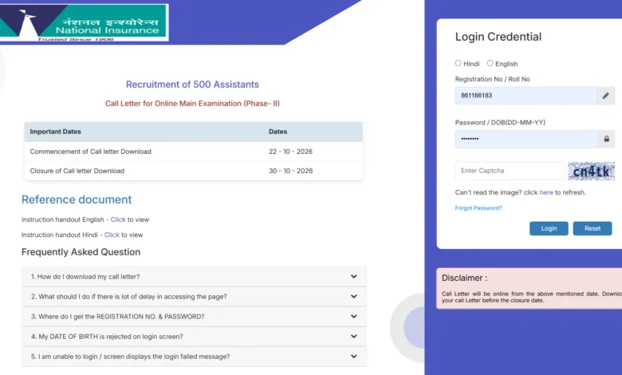622x375 pixels.
Task: Expand FAQ about REGISTRATION NO. & PASSWORD
Action: [194, 317]
